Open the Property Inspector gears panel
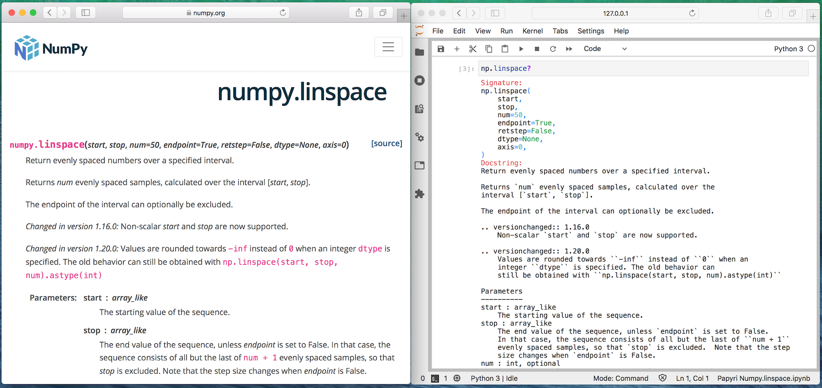 (420, 137)
